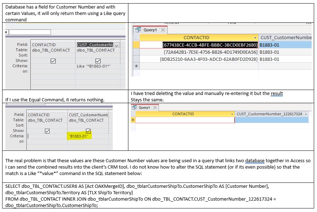Expand CUST_CustomerNumber_122617324 column dropdown arrow
Image resolution: width=317 pixels, height=212 pixels.
click(x=306, y=114)
